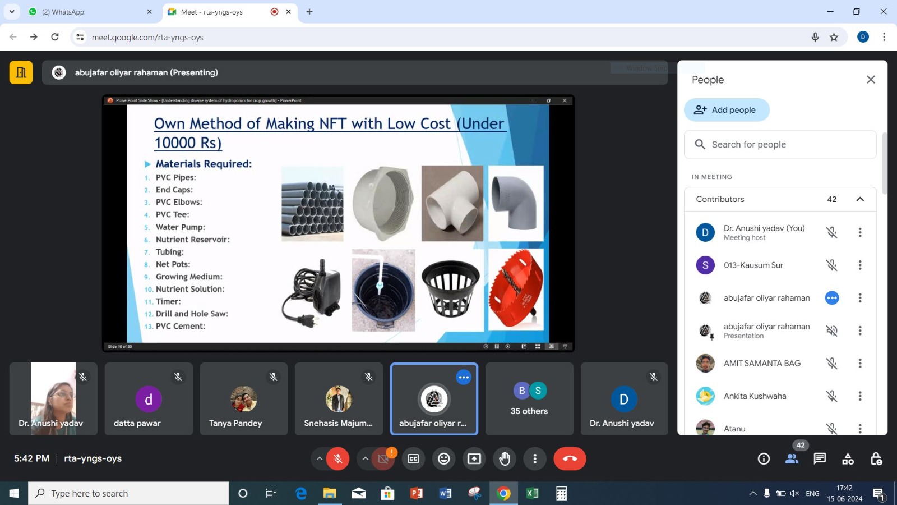The width and height of the screenshot is (897, 505).
Task: Open the host controls lock icon
Action: pyautogui.click(x=876, y=459)
